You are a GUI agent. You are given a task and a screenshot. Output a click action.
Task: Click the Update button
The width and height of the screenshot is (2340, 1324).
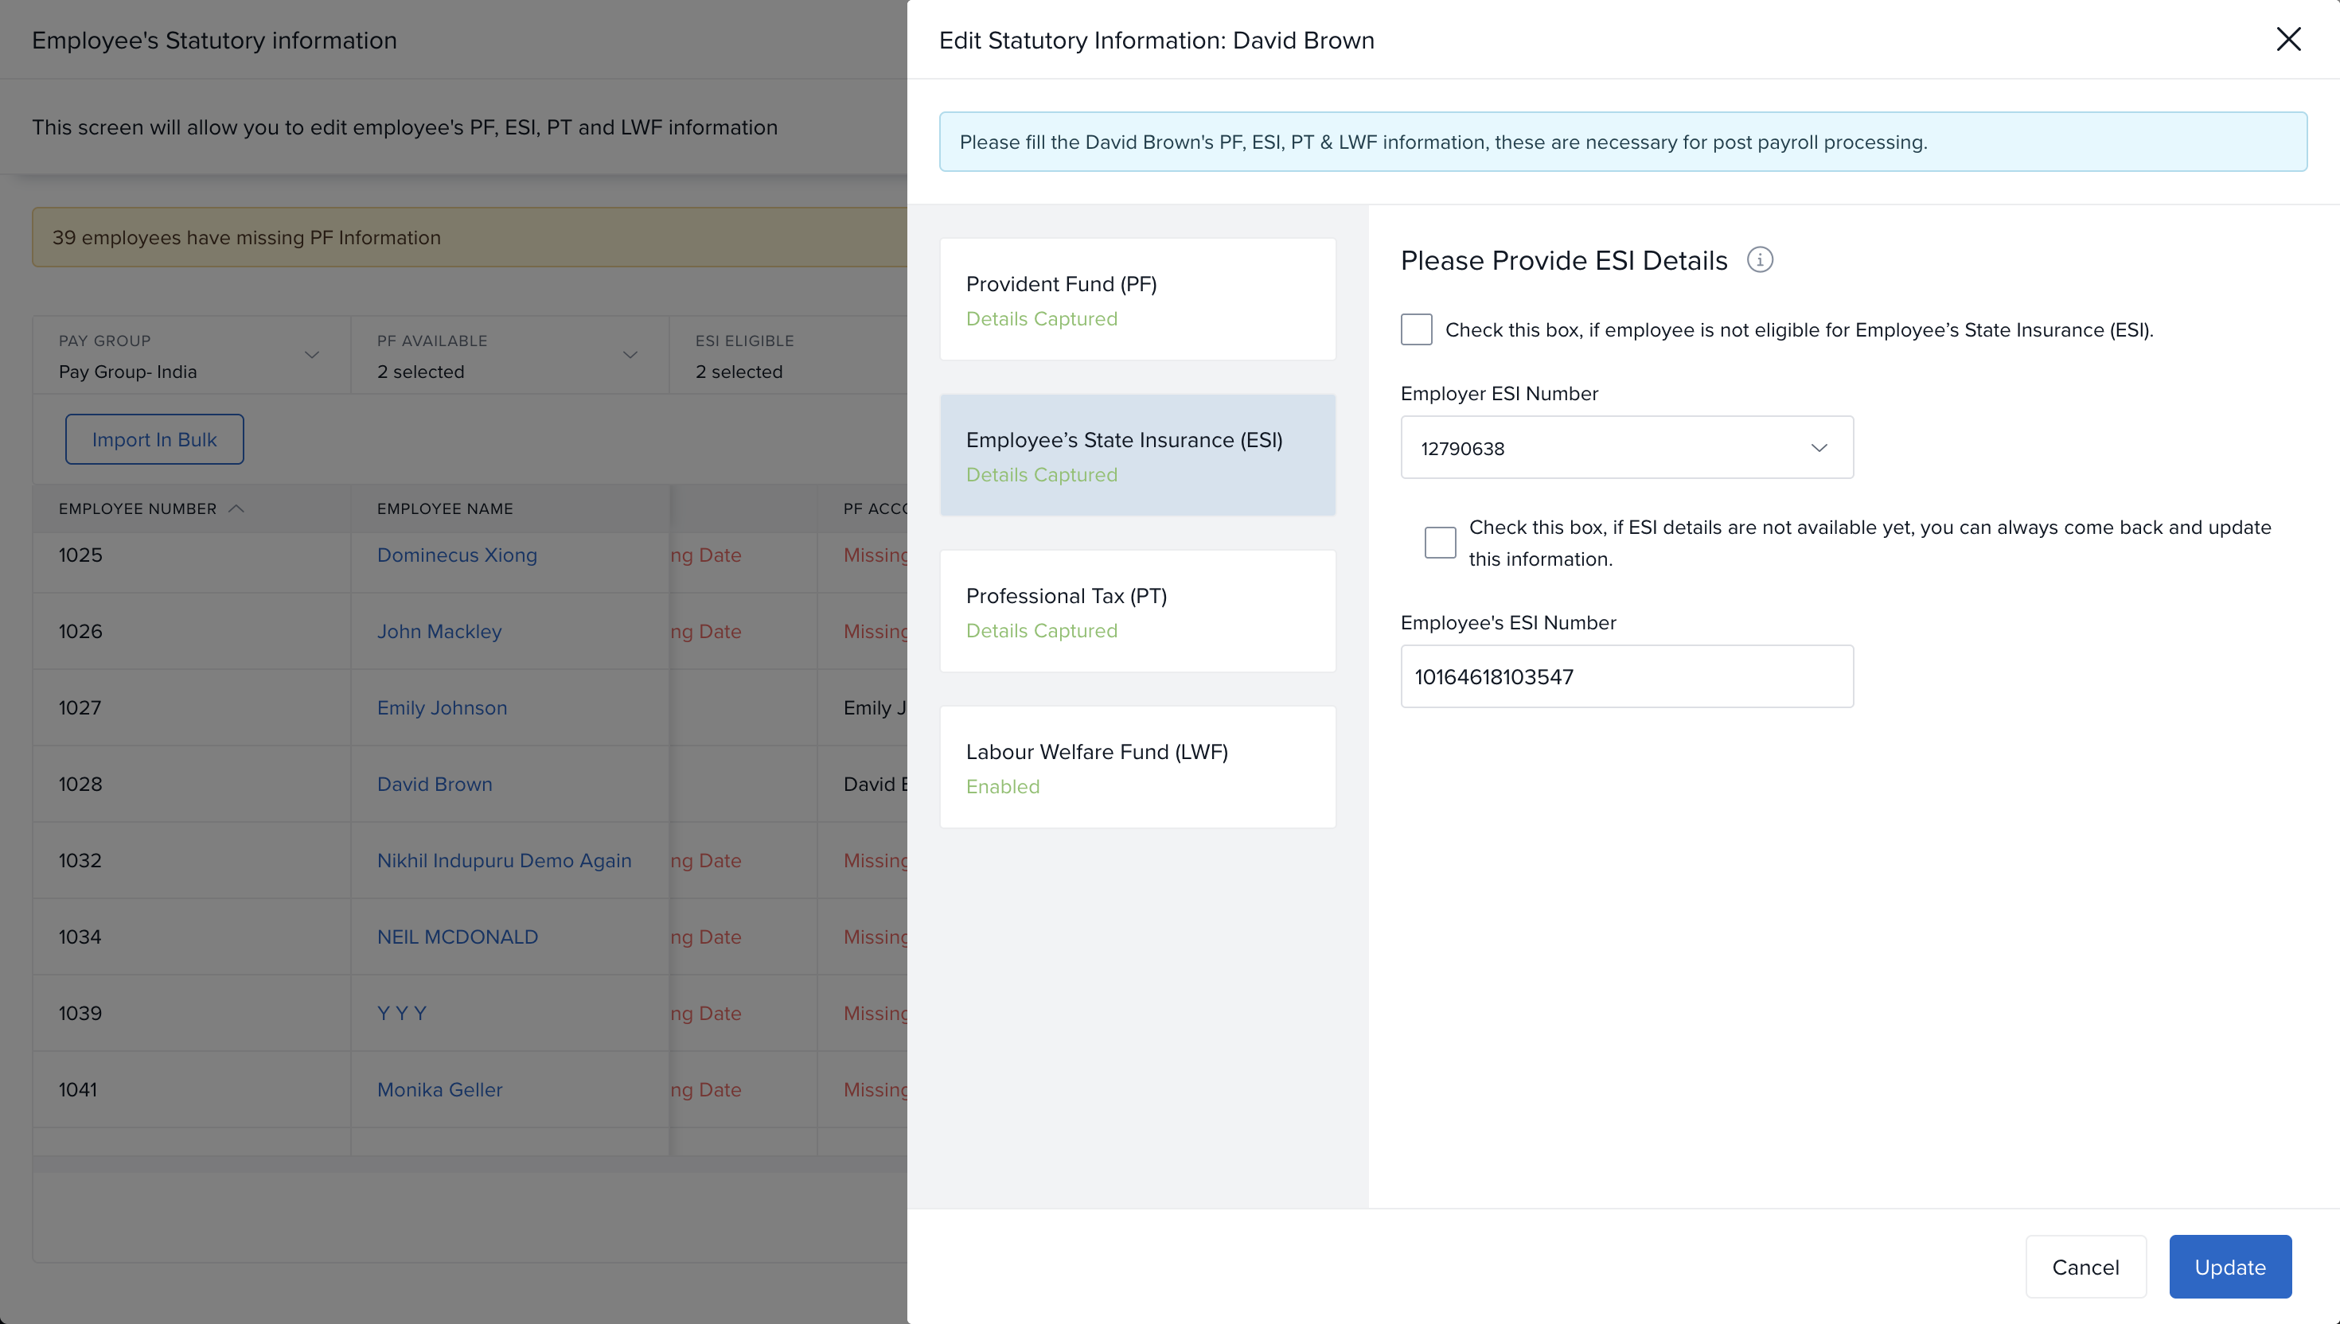tap(2229, 1267)
